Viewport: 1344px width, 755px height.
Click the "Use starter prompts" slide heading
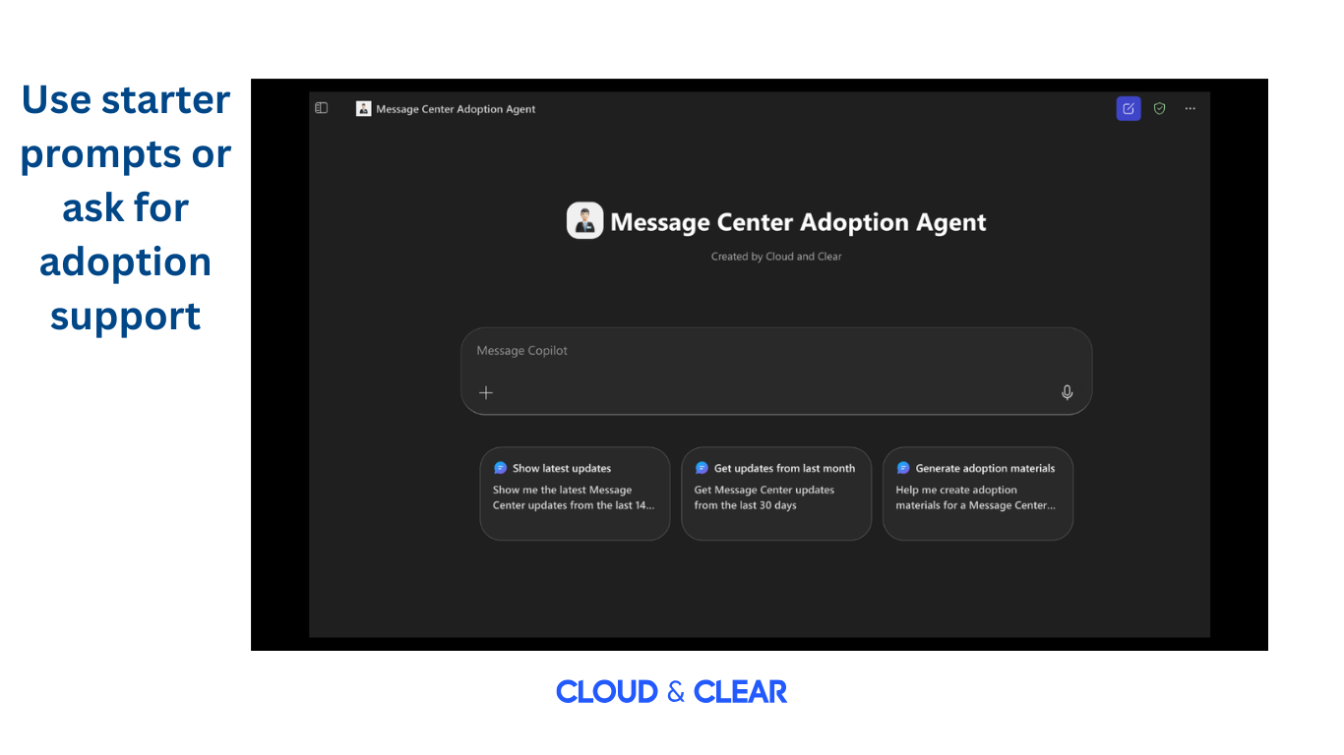tap(126, 207)
